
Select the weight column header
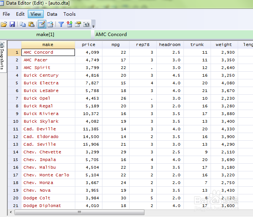[x=224, y=44]
